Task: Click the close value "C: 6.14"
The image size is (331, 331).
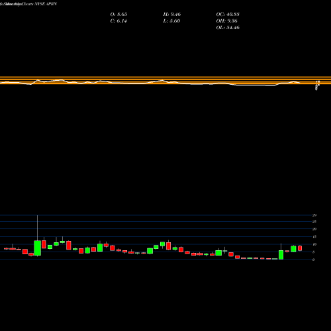Action: tap(118, 21)
